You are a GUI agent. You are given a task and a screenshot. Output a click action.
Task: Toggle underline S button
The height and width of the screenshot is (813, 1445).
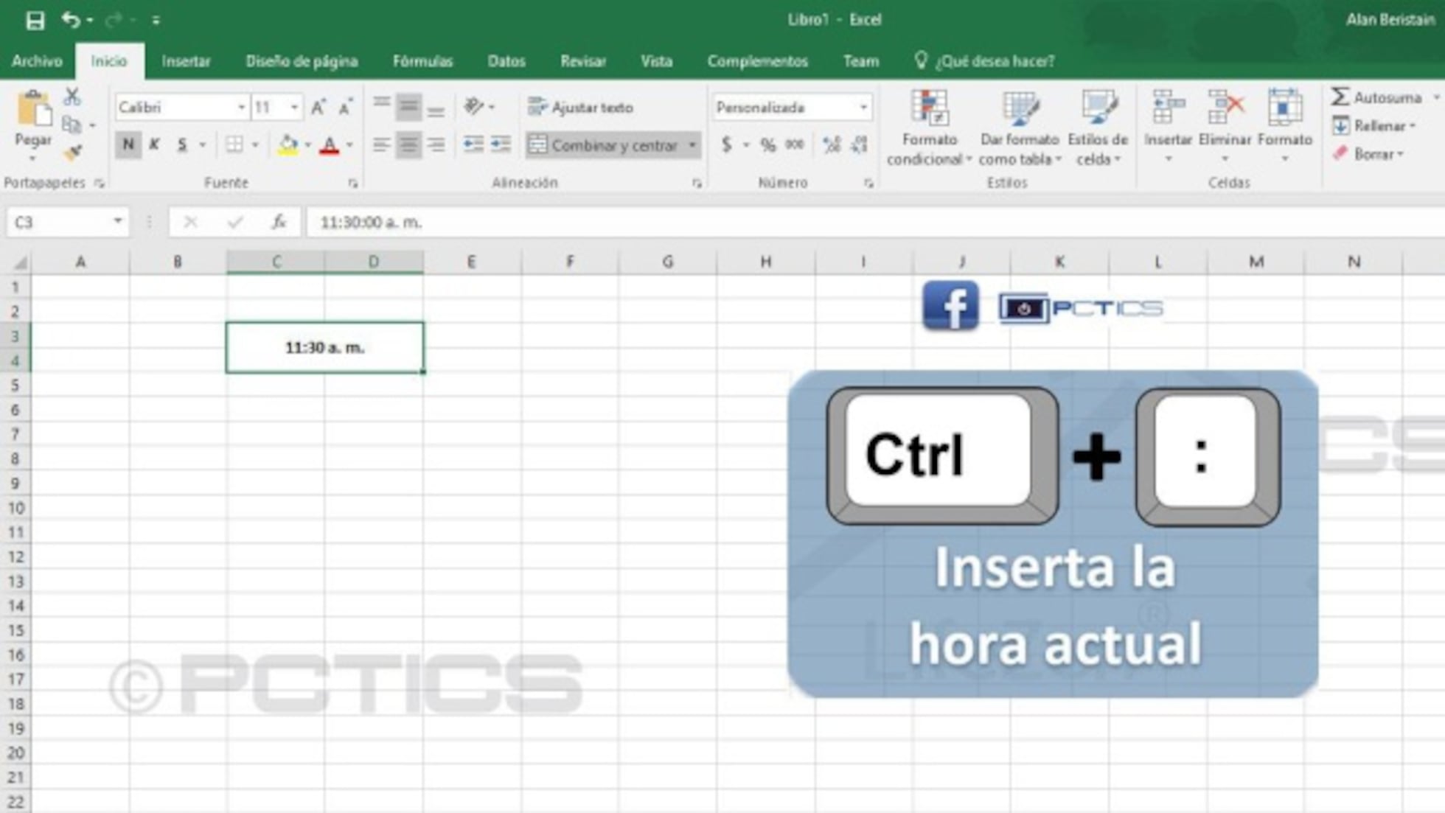click(182, 144)
